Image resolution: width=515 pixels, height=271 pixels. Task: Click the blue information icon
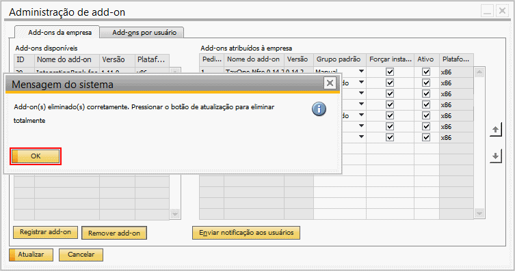(x=319, y=109)
